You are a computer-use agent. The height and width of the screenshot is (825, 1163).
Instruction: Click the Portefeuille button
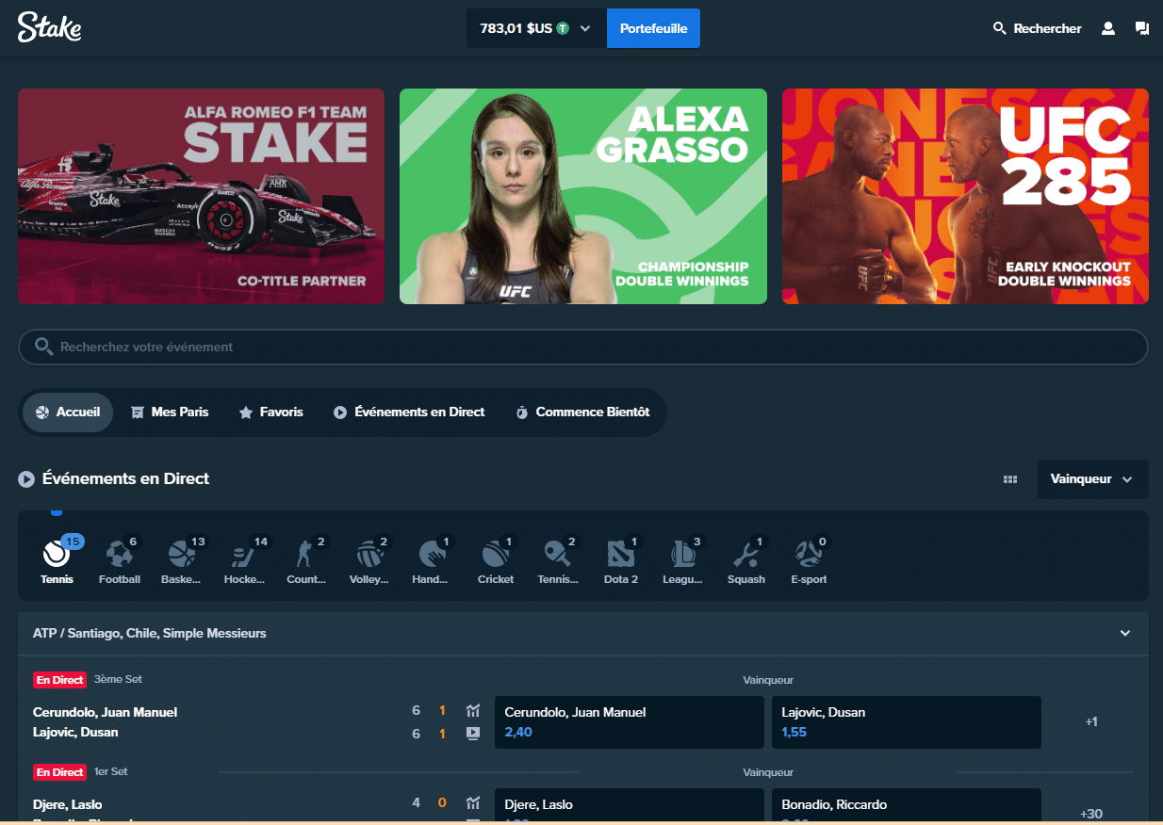(653, 28)
